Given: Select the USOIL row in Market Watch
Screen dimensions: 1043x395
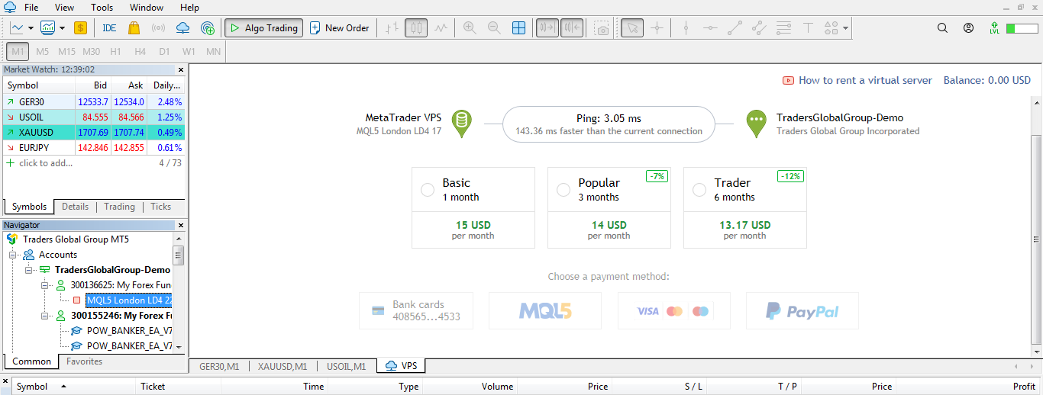Looking at the screenshot, I should [94, 117].
